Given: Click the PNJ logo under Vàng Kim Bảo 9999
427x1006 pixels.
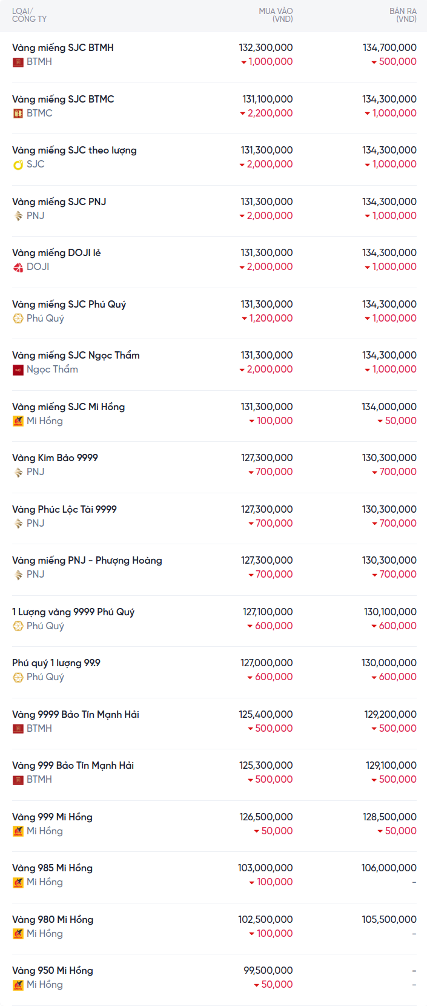Looking at the screenshot, I should (18, 472).
